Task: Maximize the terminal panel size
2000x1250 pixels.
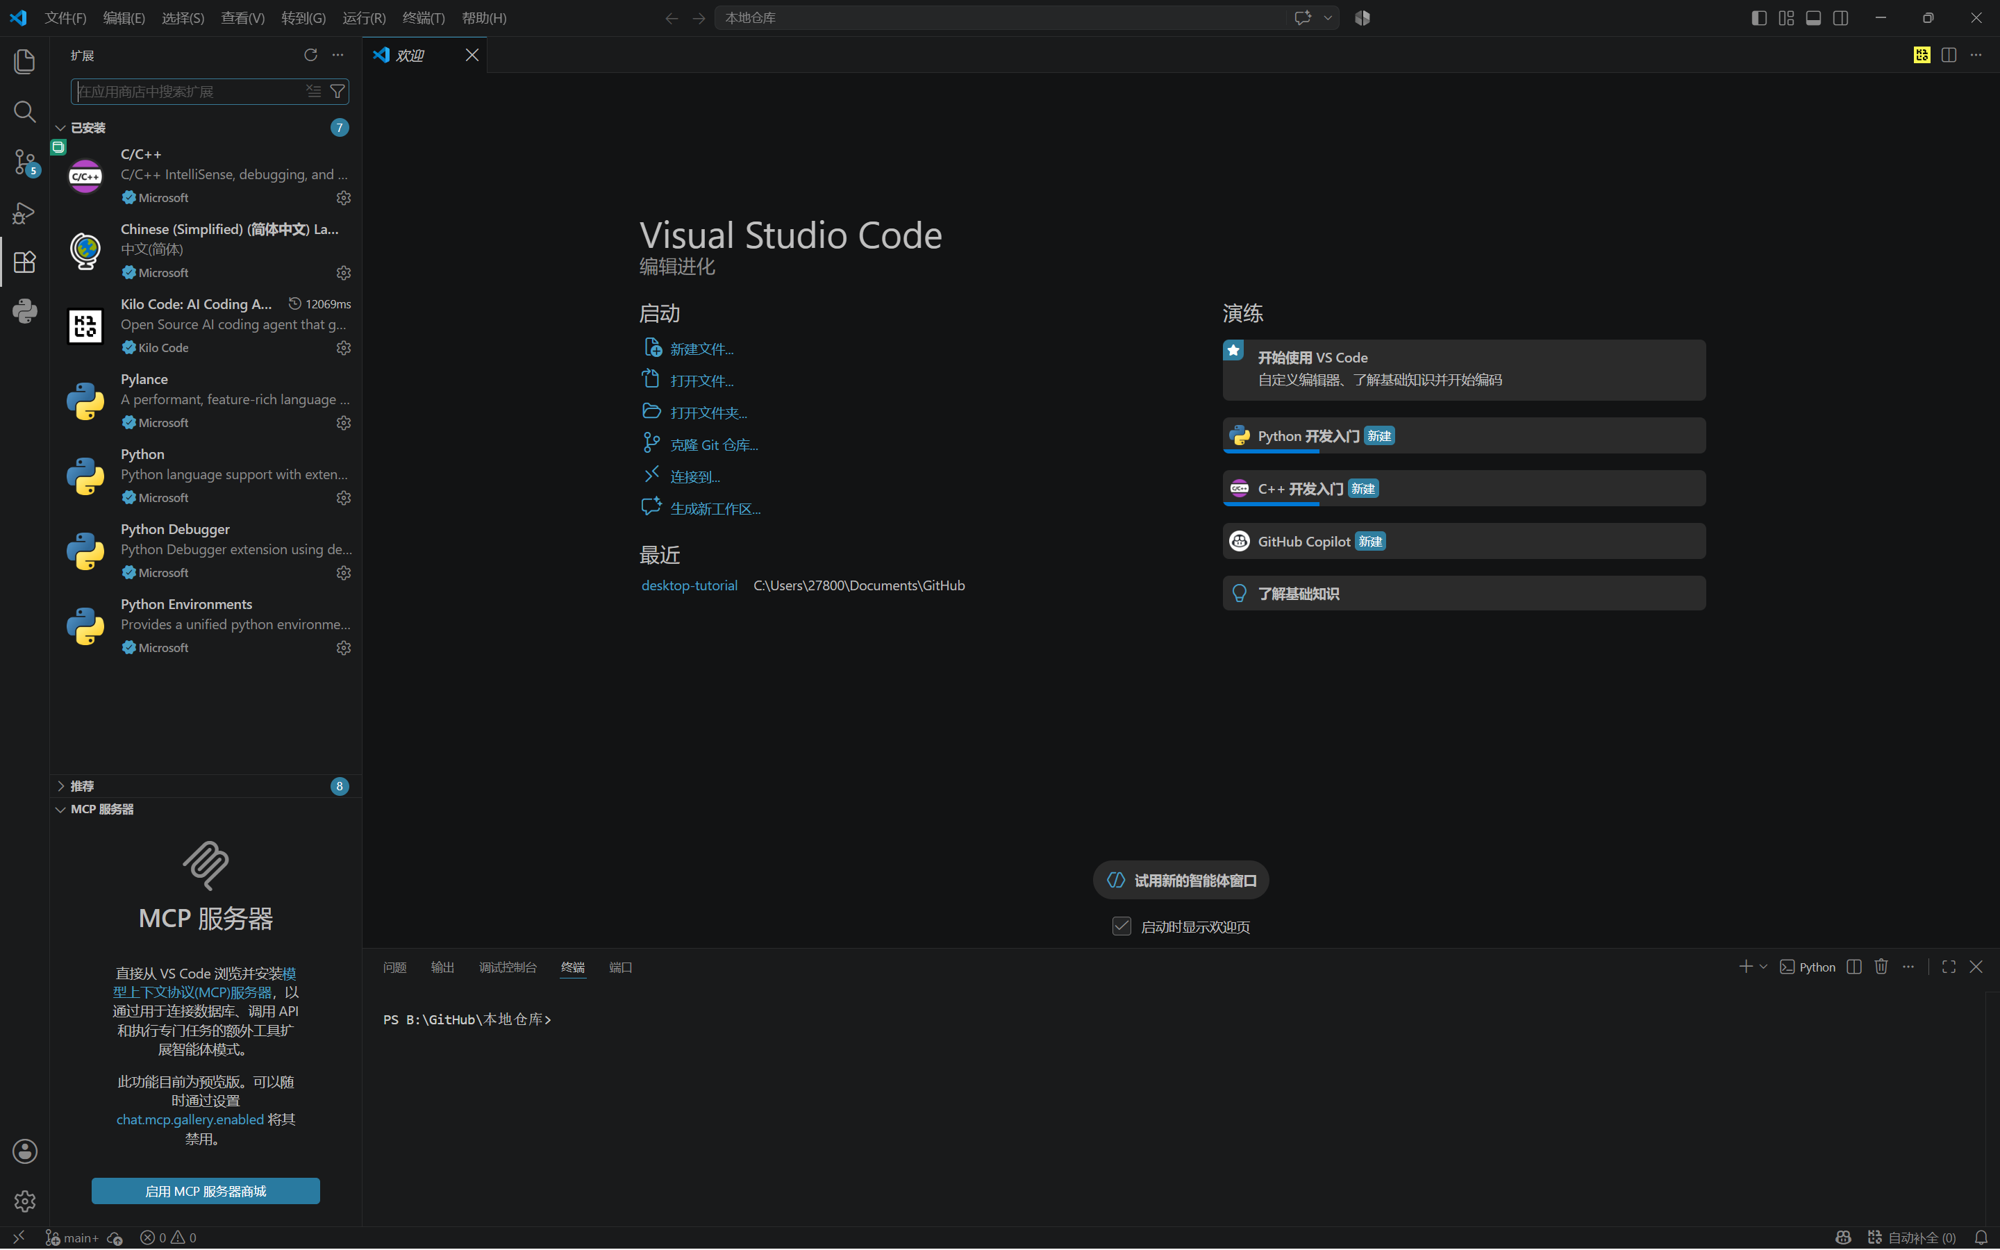Action: (1949, 967)
